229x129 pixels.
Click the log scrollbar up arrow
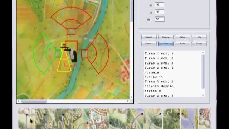point(203,53)
